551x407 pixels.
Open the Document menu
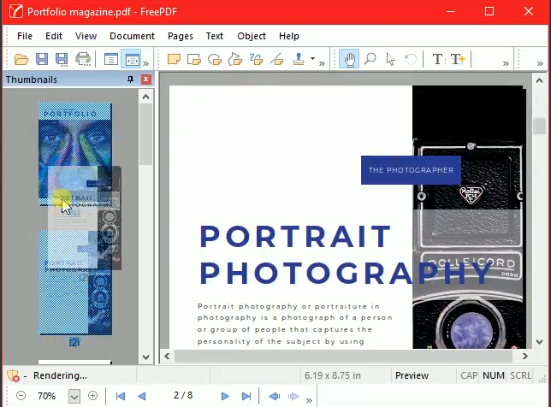(132, 36)
